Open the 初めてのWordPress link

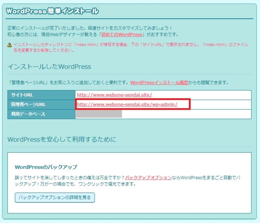pos(122,35)
